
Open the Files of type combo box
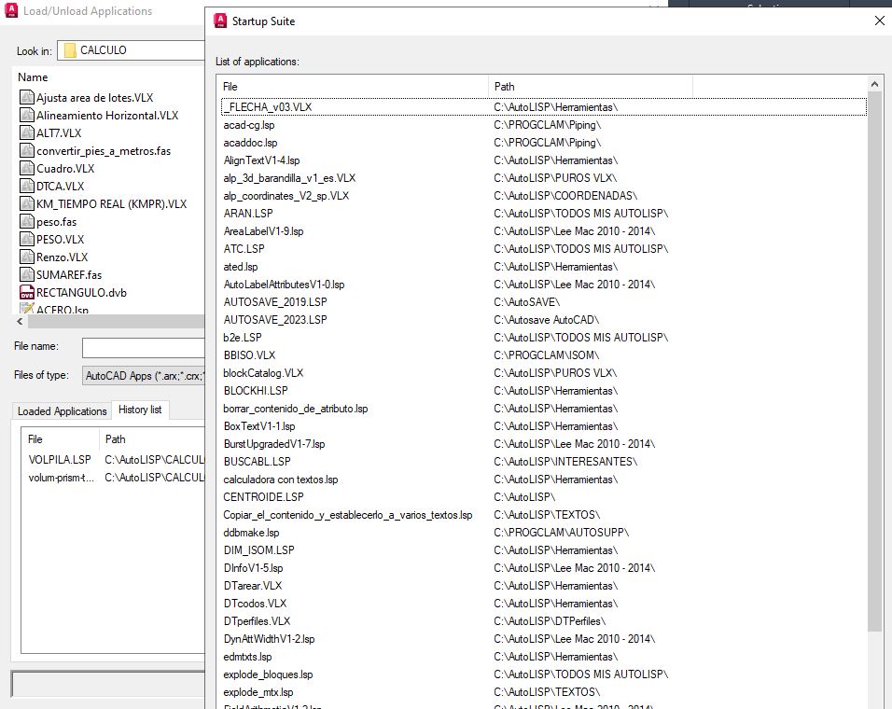click(x=144, y=375)
